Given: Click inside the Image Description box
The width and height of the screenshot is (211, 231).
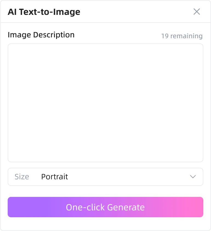Looking at the screenshot, I should tap(105, 103).
